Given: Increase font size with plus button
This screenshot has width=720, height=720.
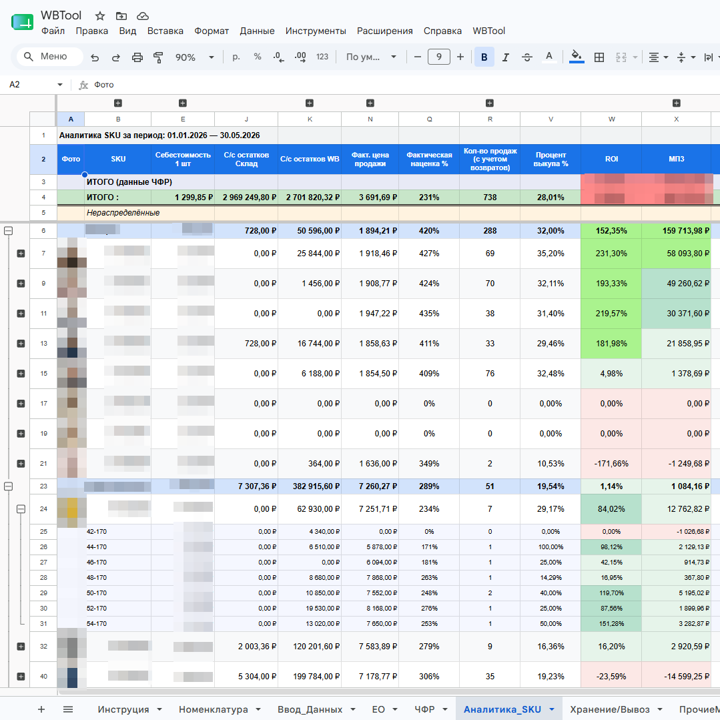Looking at the screenshot, I should click(460, 57).
